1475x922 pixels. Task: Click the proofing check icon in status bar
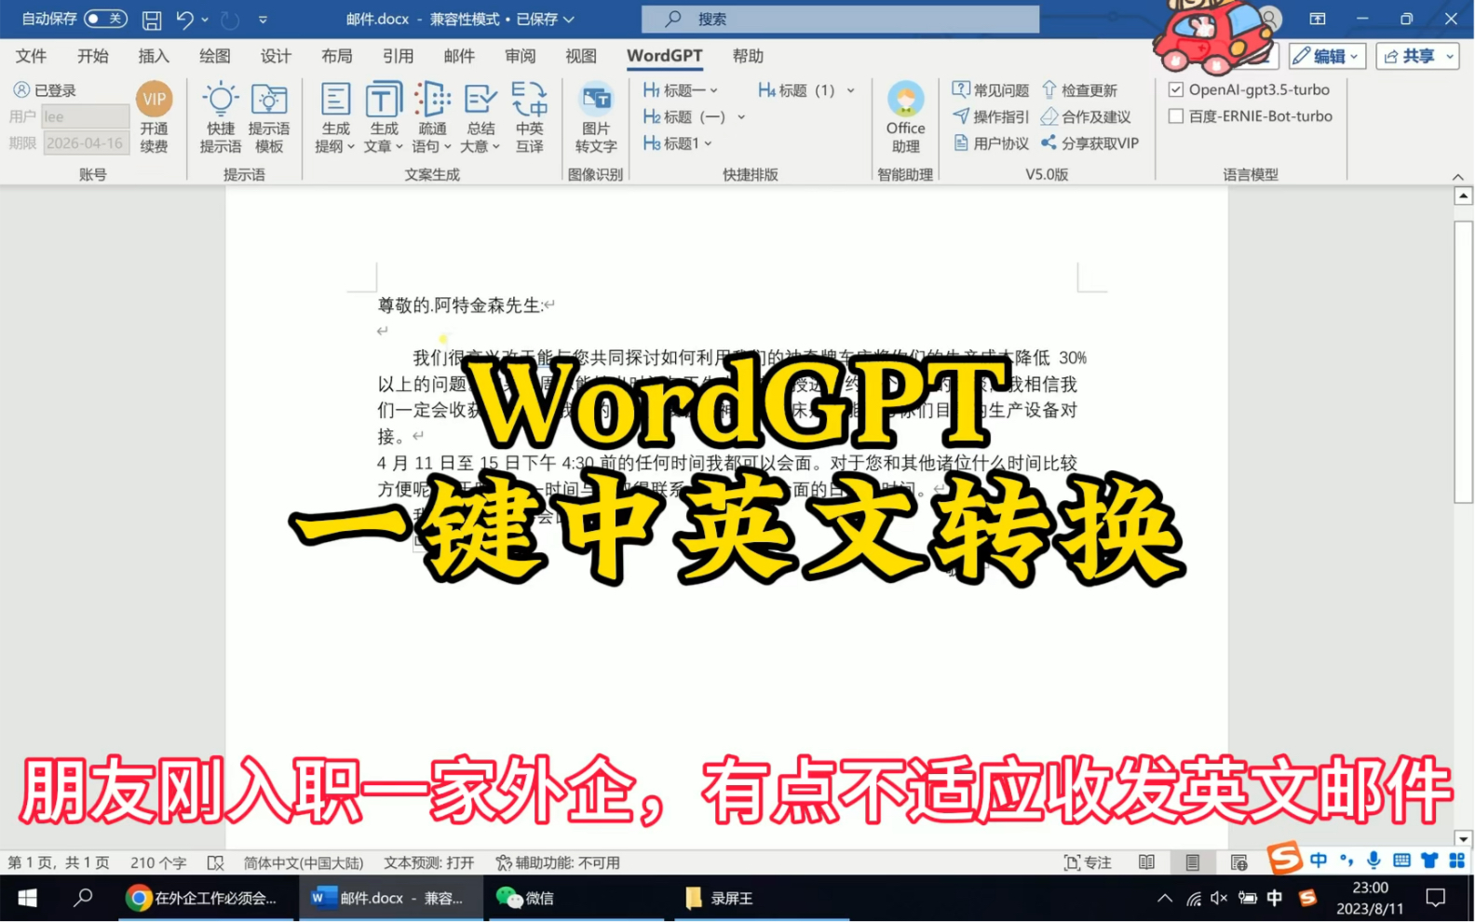click(x=215, y=863)
